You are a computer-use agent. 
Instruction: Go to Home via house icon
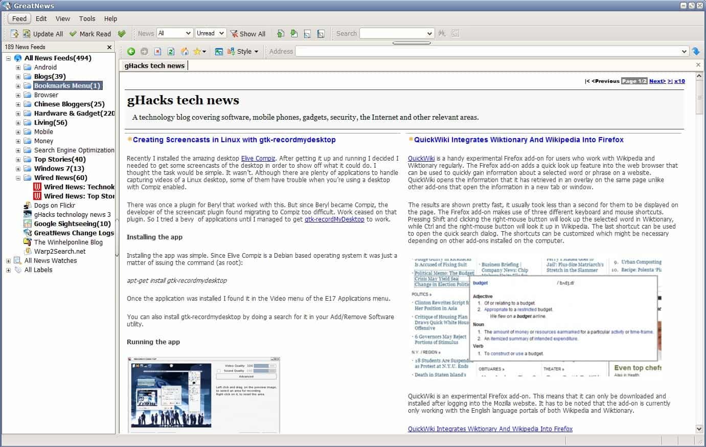click(185, 51)
